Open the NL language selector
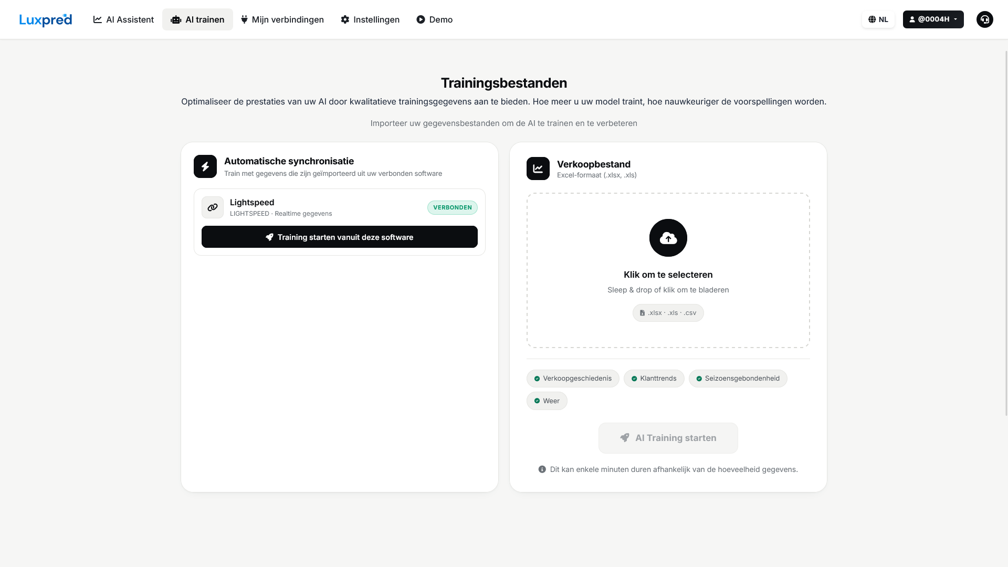1008x567 pixels. [x=878, y=19]
